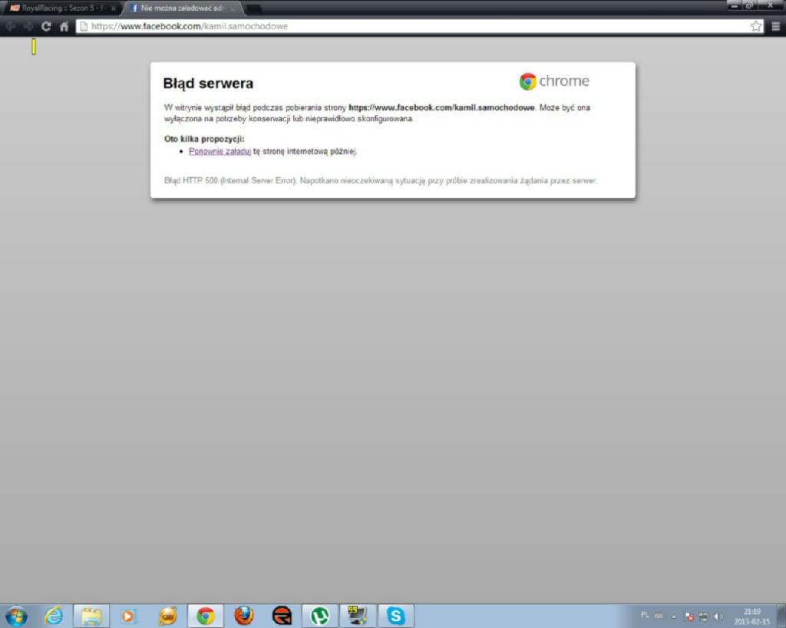Open Skype from the taskbar

395,616
